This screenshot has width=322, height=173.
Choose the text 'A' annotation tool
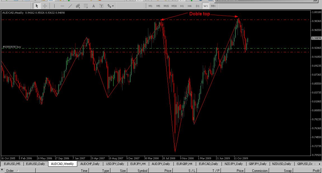93,6
